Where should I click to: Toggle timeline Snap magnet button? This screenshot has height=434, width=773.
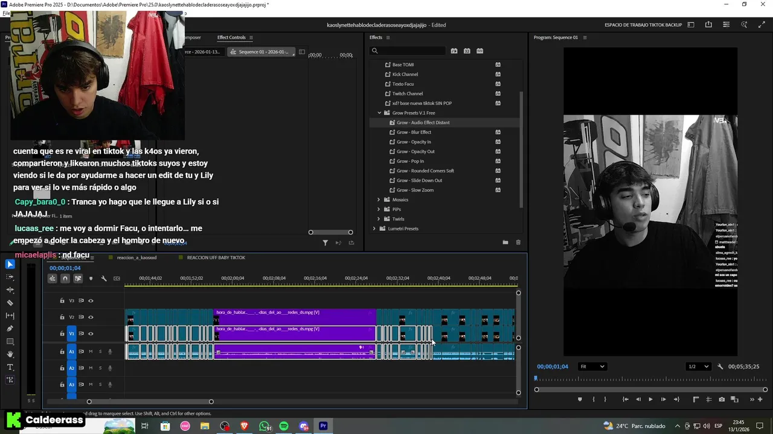tap(65, 278)
